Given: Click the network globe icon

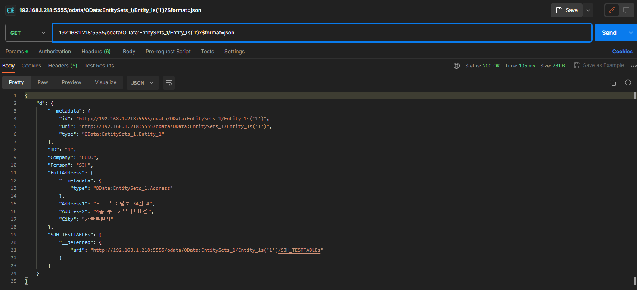Looking at the screenshot, I should tap(457, 66).
